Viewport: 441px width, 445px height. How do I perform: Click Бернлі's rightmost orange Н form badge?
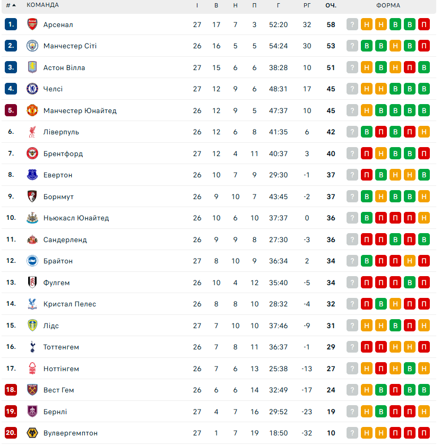click(x=423, y=412)
